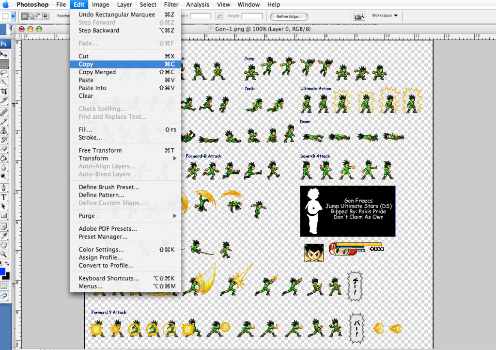Image resolution: width=496 pixels, height=350 pixels.
Task: Select the Eraser tool
Action: click(x=4, y=149)
